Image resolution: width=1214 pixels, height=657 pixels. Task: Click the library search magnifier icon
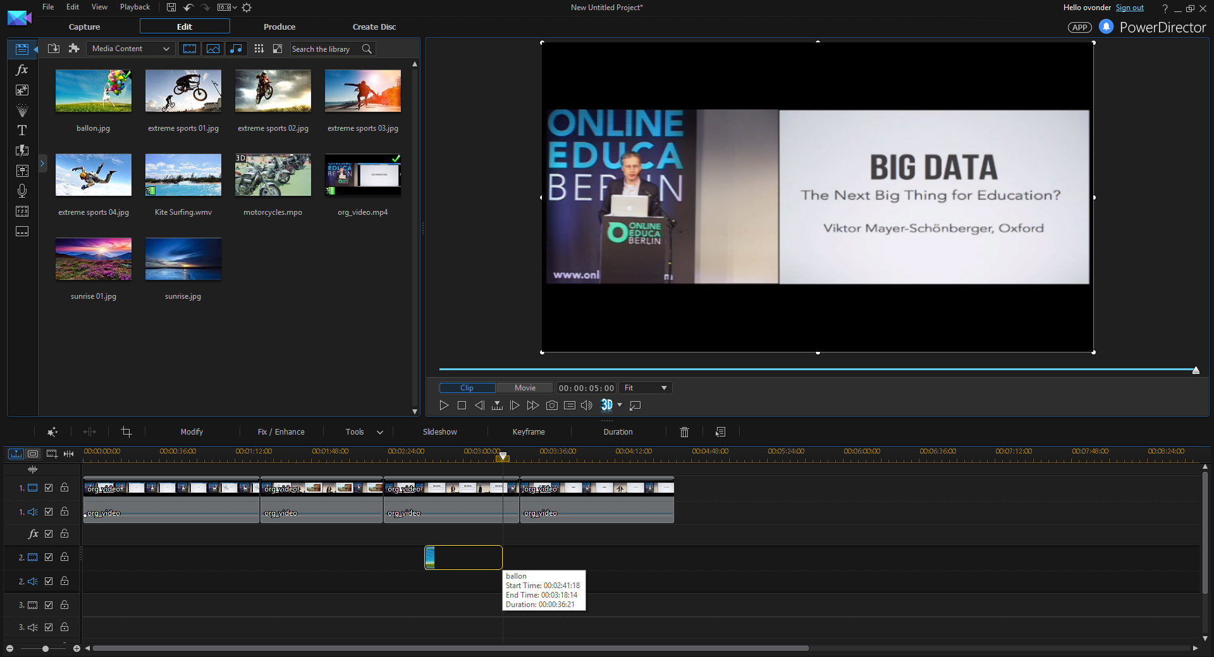[367, 49]
